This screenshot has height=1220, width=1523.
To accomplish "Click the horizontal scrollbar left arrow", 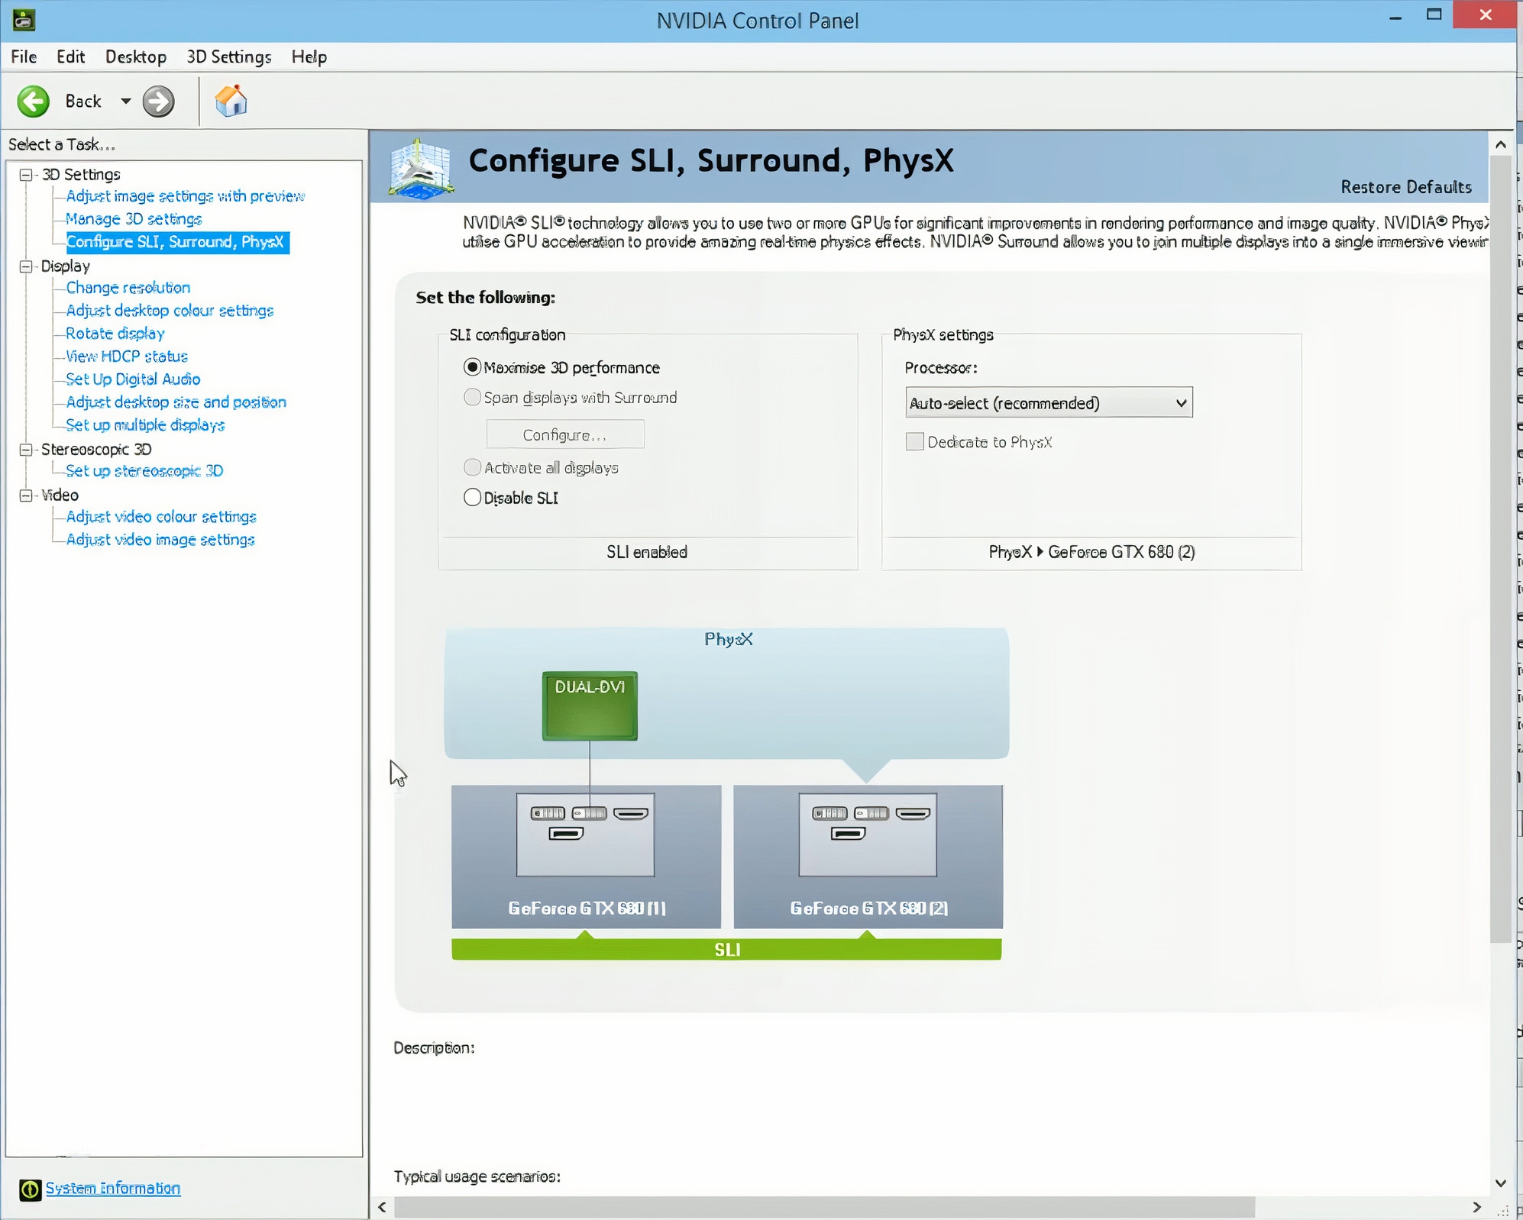I will point(382,1207).
